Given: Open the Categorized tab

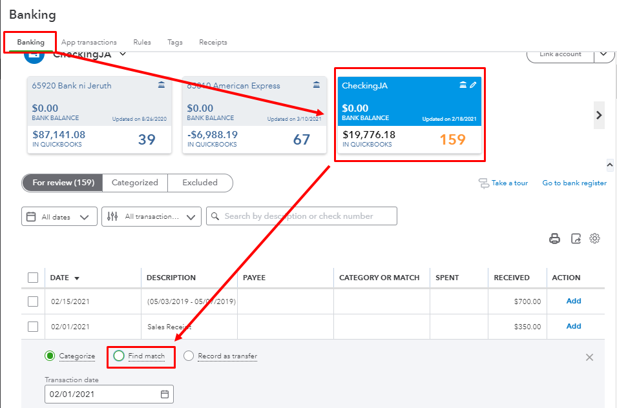Looking at the screenshot, I should [135, 183].
